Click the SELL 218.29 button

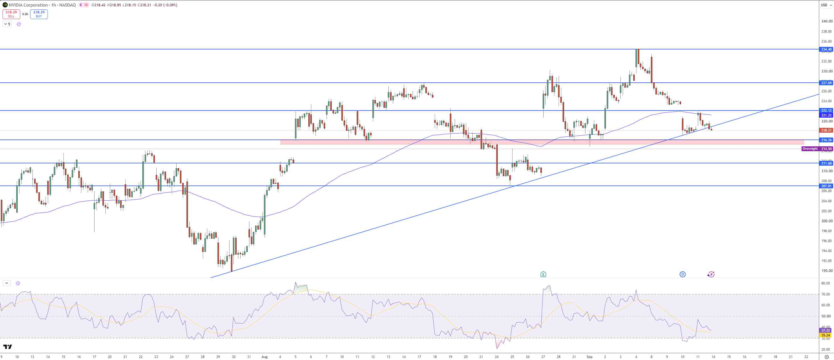(11, 14)
